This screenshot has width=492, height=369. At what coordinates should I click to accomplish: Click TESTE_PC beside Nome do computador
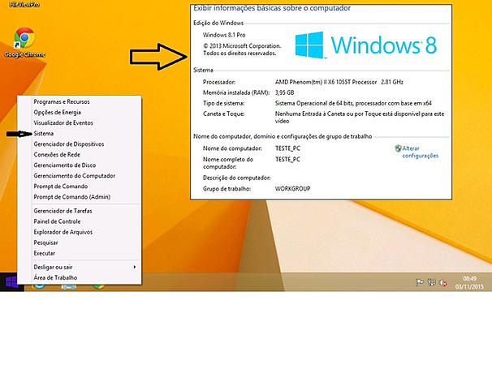tap(287, 148)
